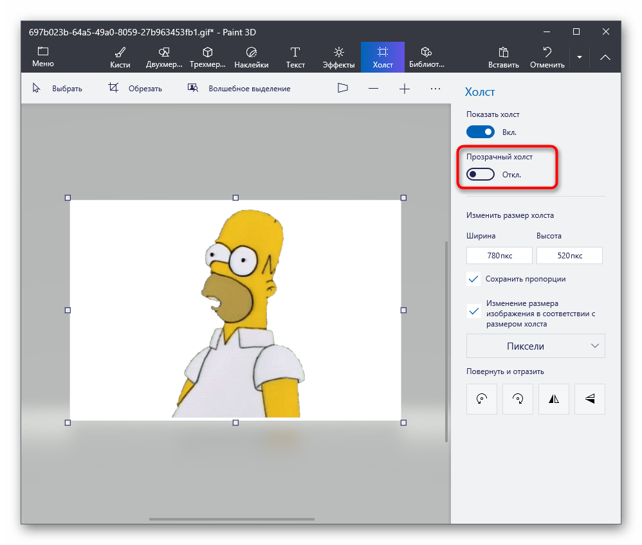Expand the Пиксели units dropdown
Image resolution: width=642 pixels, height=545 pixels.
[x=535, y=346]
